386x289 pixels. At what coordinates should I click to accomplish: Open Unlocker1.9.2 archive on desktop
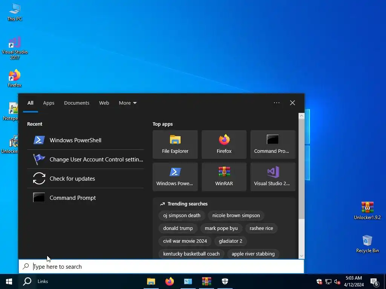367,211
